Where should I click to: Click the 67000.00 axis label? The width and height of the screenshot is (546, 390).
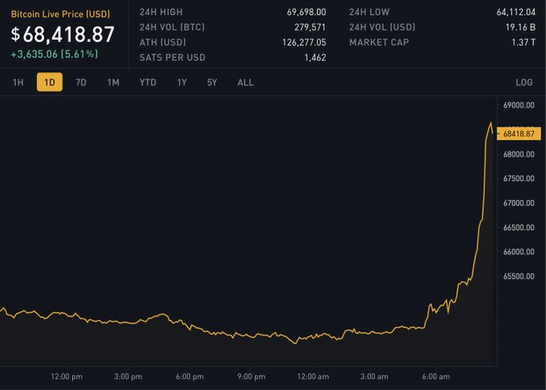click(519, 203)
